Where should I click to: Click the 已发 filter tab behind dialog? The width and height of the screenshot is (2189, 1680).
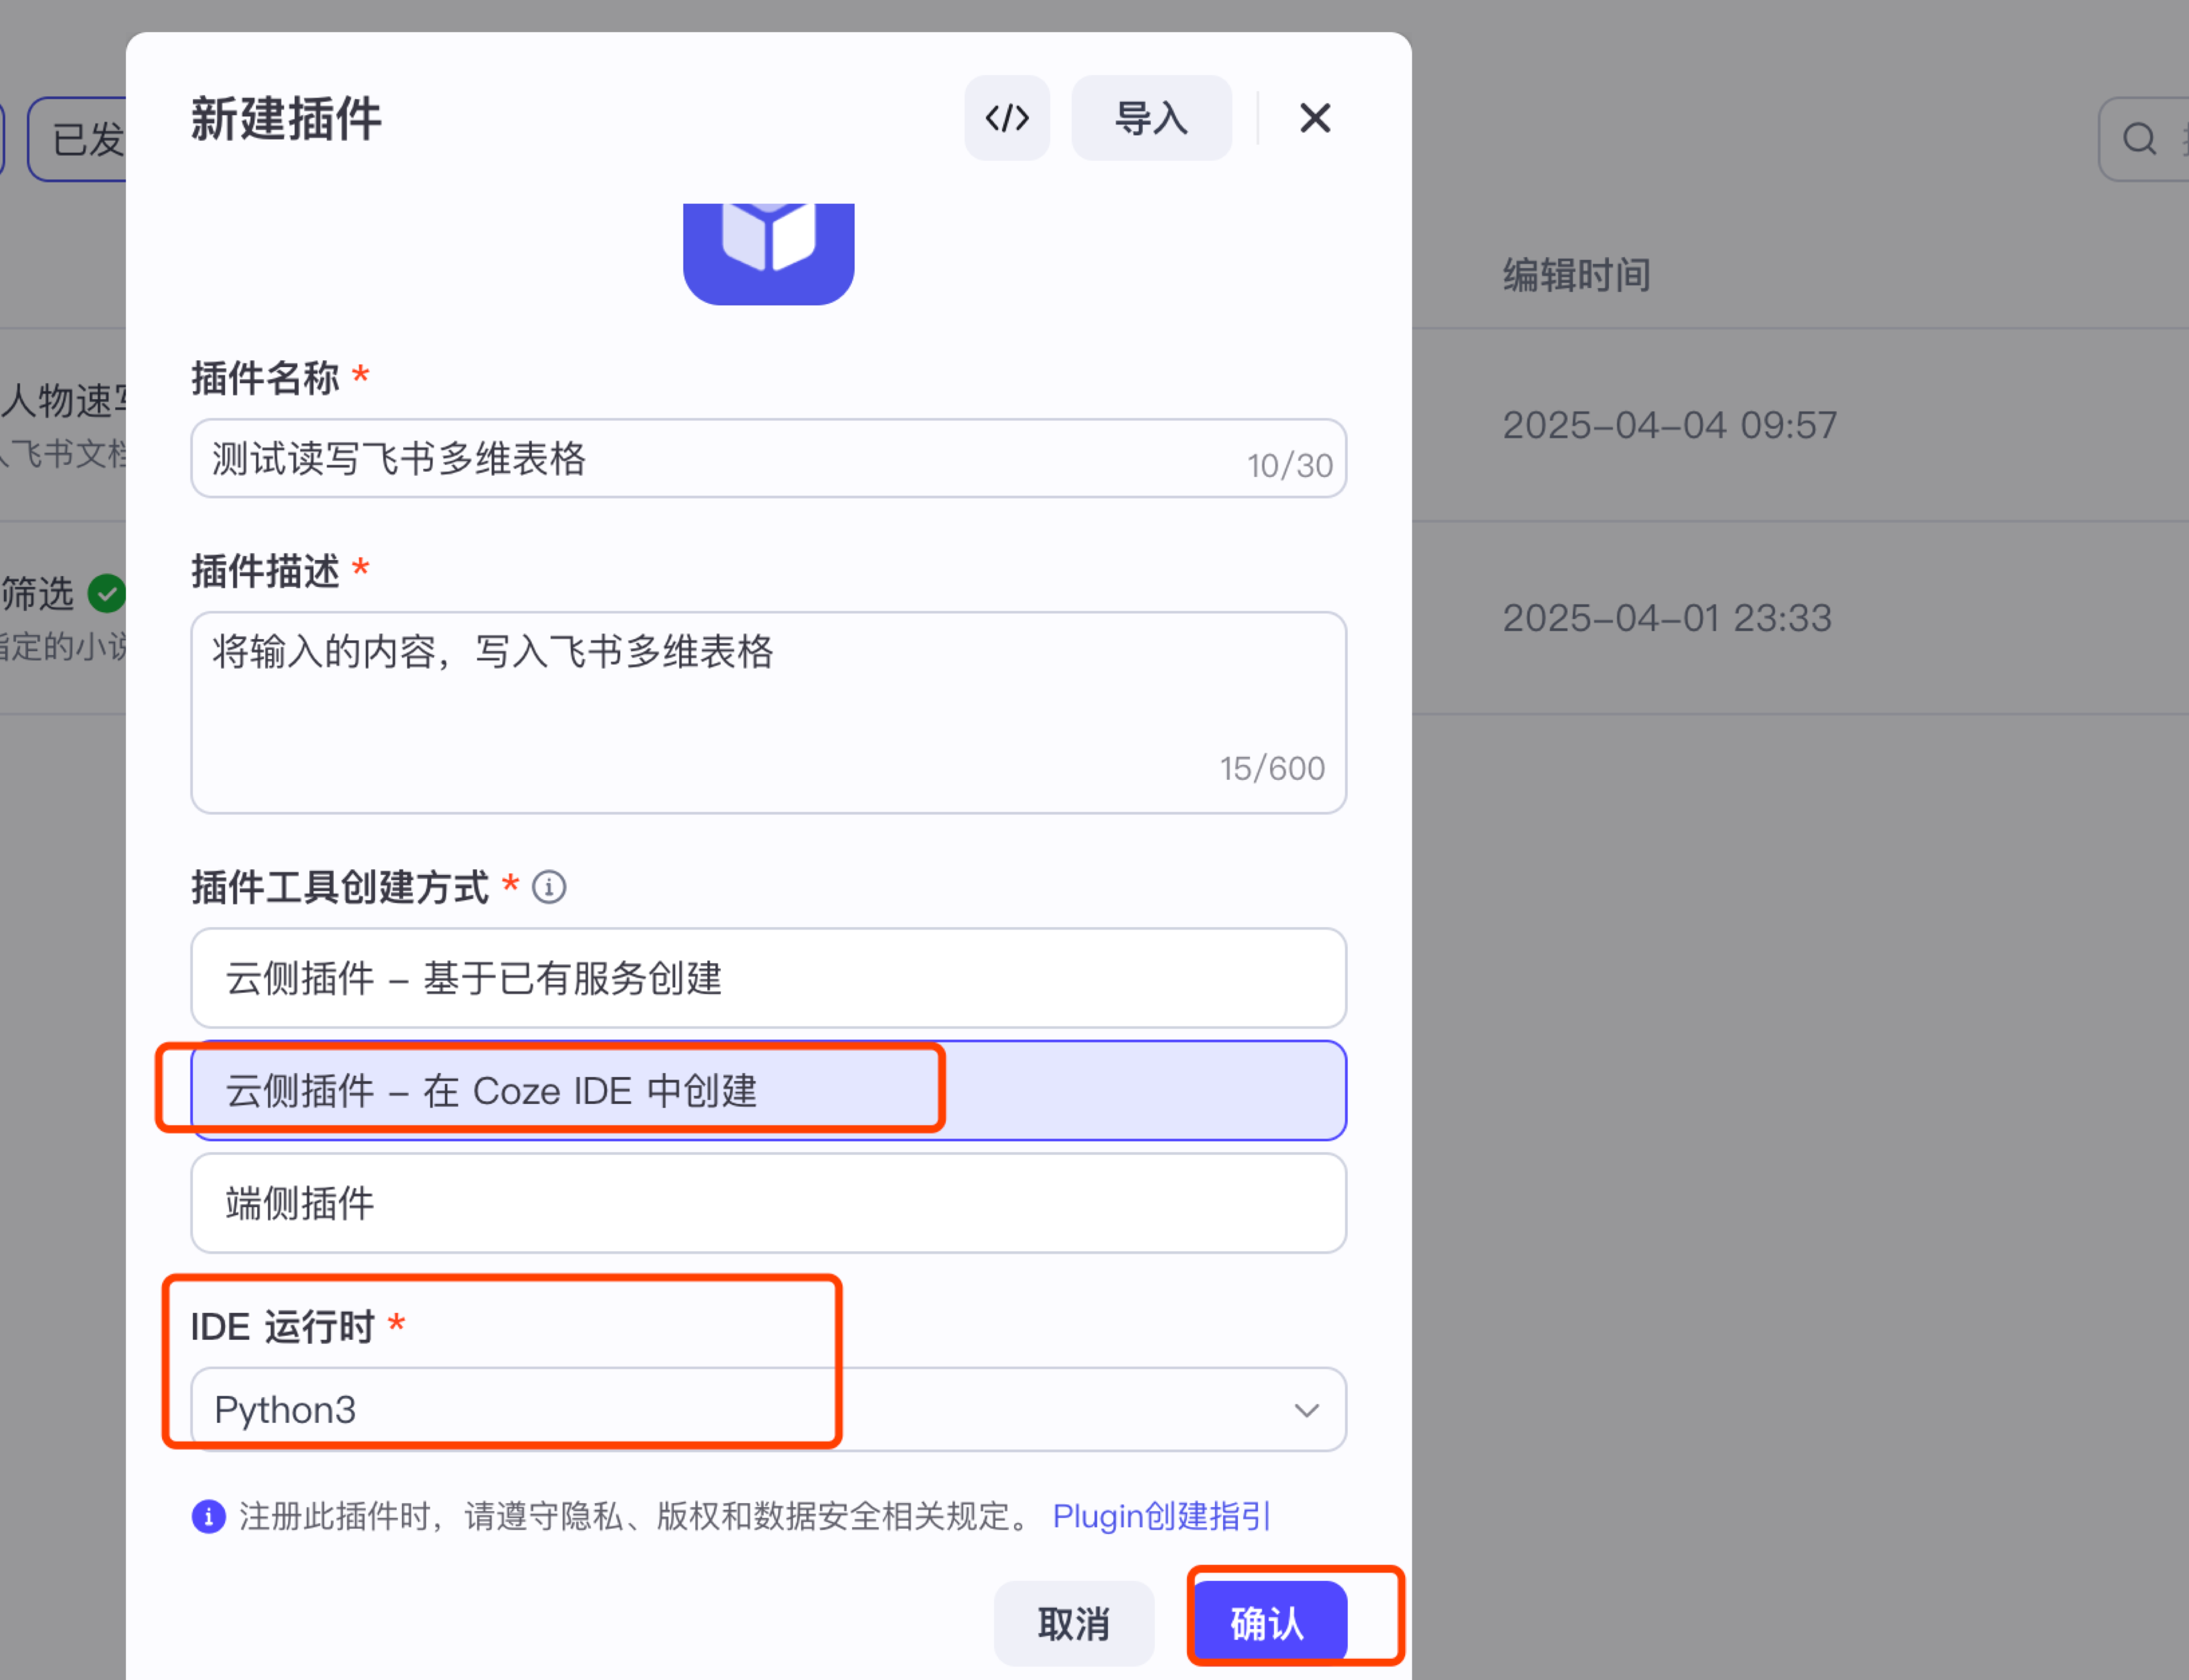point(80,139)
